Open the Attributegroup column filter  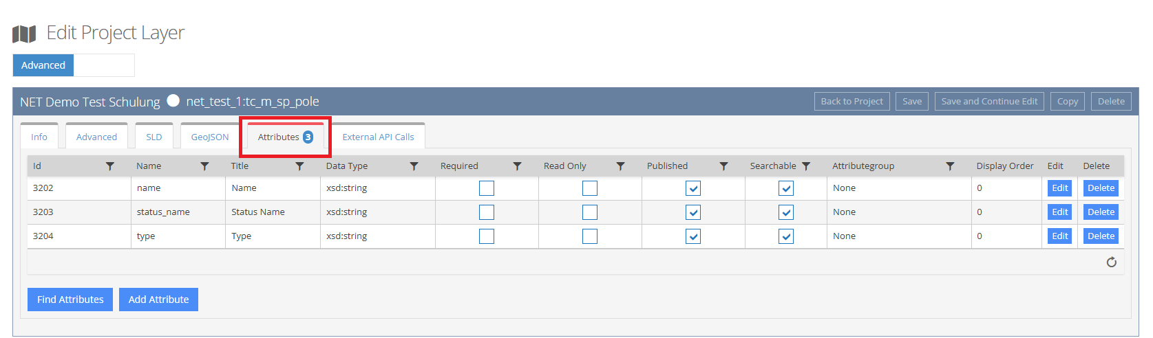click(x=950, y=166)
